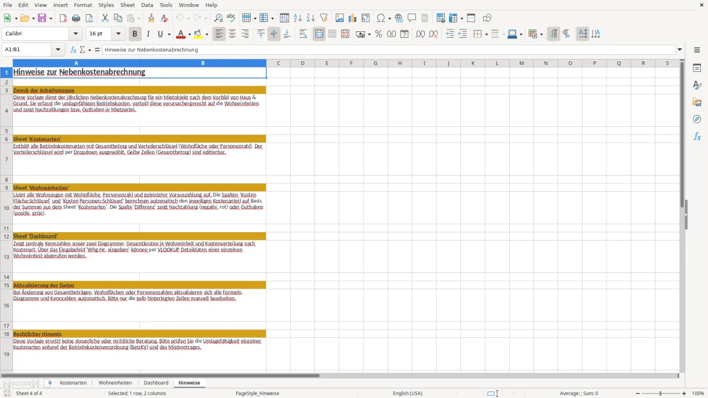Open underline style dropdown arrow
Image resolution: width=708 pixels, height=398 pixels.
tap(169, 34)
